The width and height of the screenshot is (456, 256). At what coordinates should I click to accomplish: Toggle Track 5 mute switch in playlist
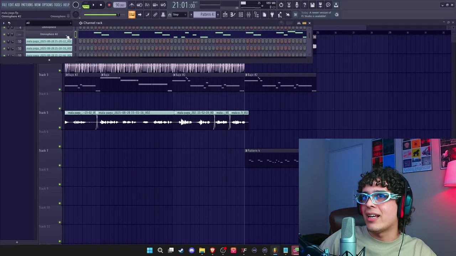[59, 128]
